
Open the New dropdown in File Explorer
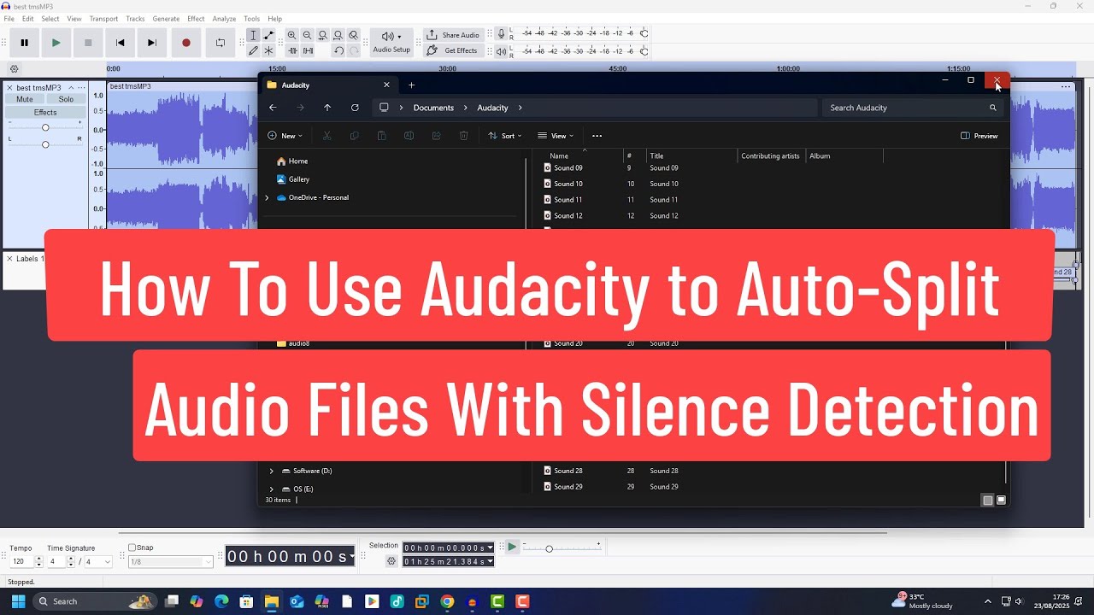(285, 136)
